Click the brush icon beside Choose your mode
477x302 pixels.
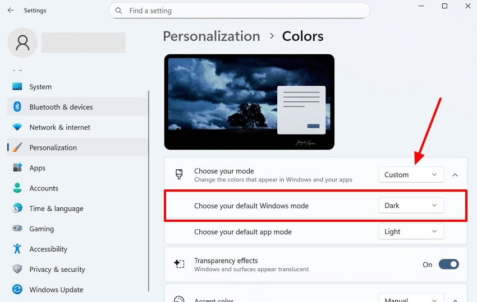(179, 174)
